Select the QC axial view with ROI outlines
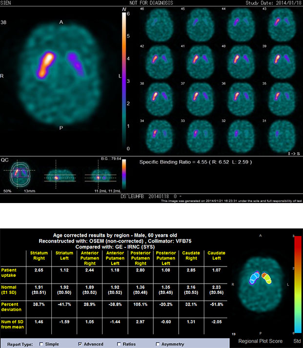 (x=20, y=174)
